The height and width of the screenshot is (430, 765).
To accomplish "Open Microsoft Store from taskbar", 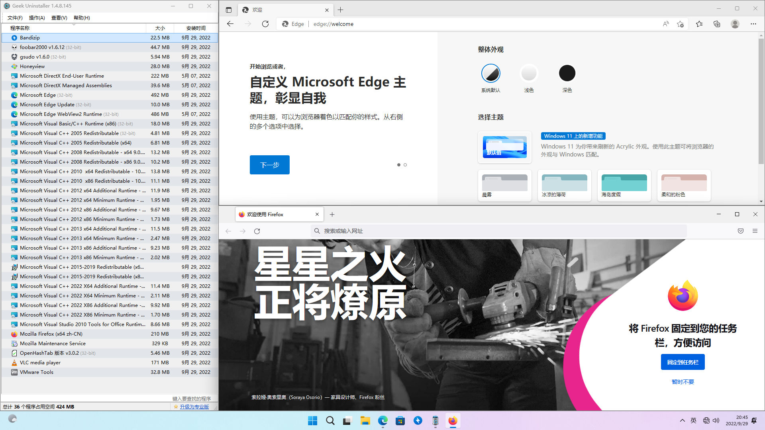I will click(400, 420).
